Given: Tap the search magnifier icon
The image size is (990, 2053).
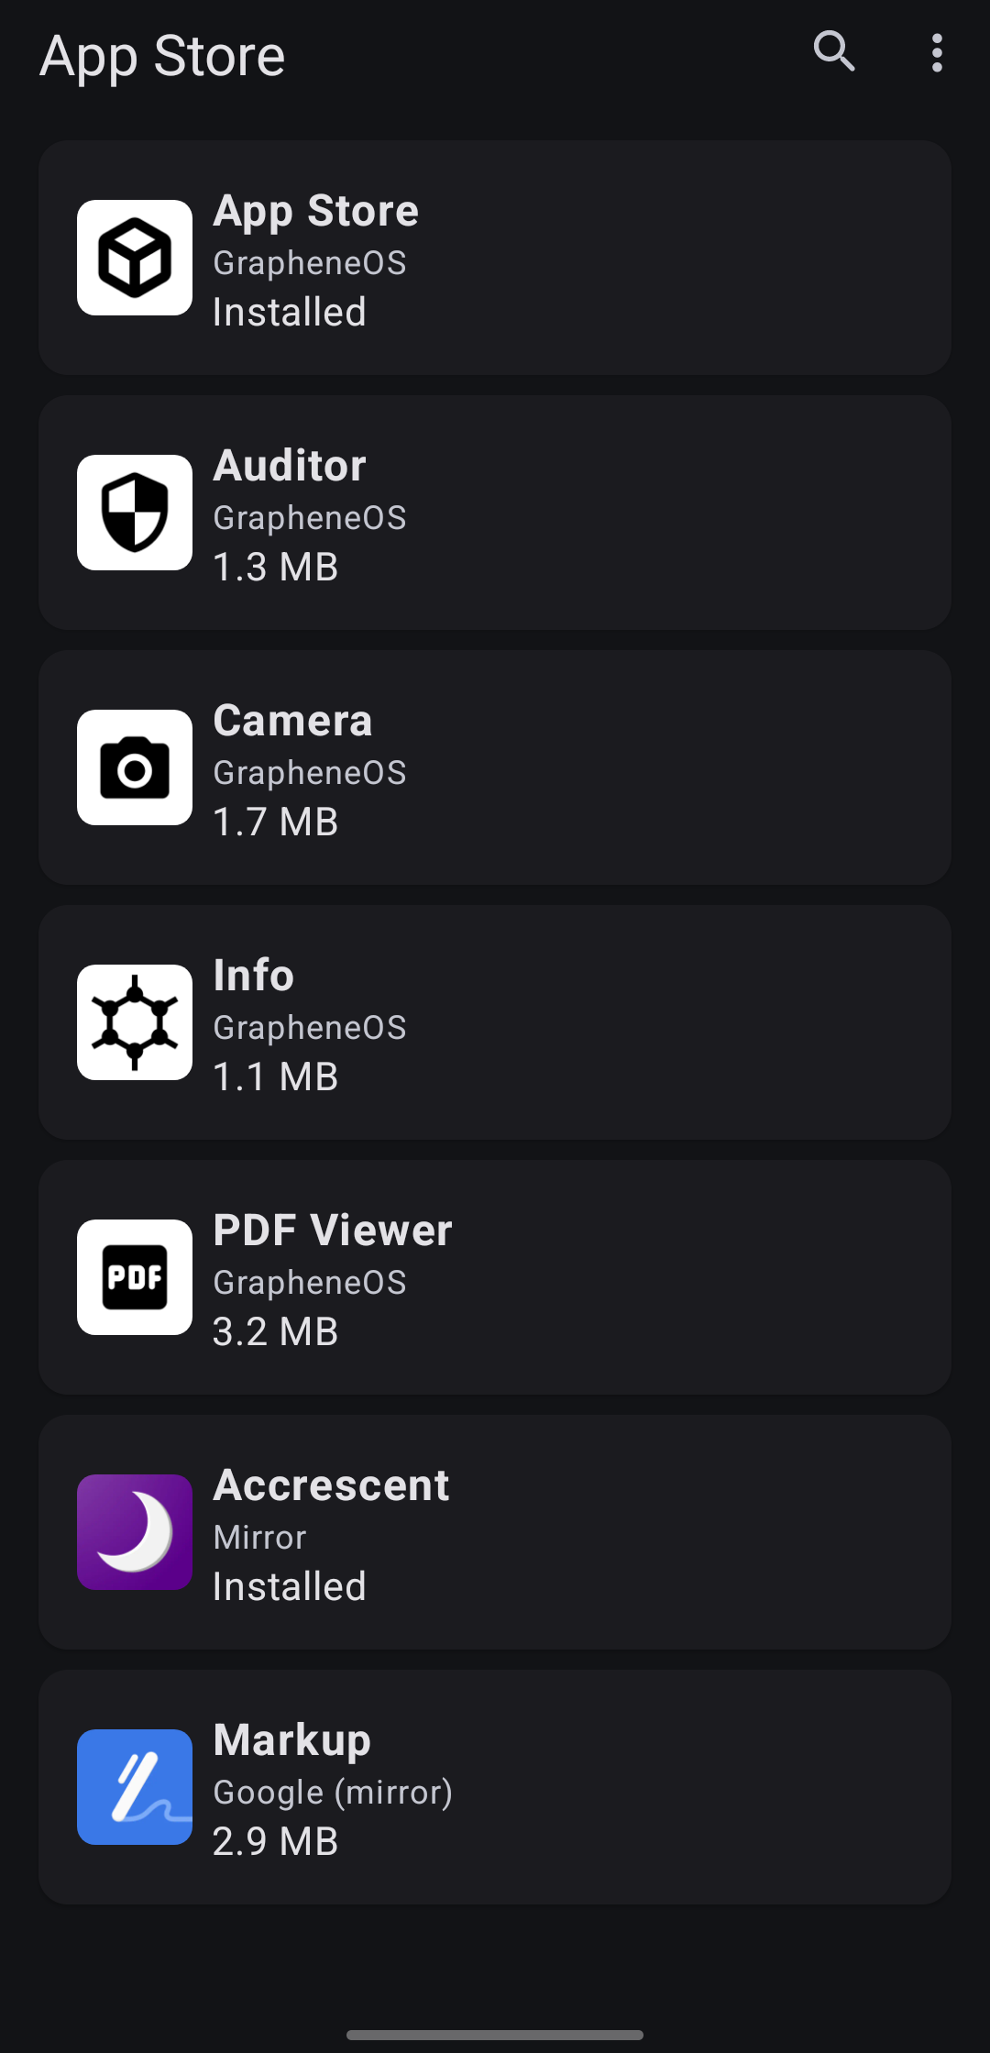Looking at the screenshot, I should (834, 51).
